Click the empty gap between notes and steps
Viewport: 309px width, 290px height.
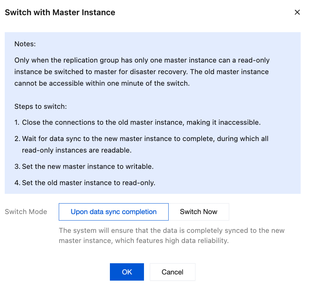[152, 95]
